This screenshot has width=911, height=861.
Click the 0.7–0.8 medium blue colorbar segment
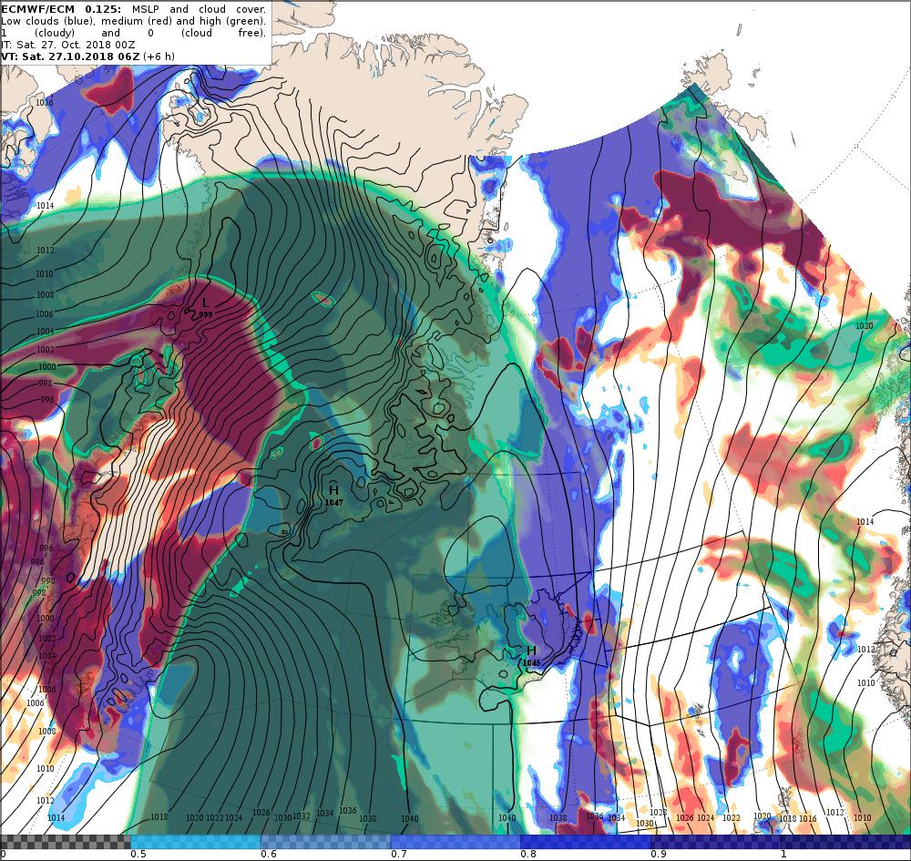click(456, 842)
